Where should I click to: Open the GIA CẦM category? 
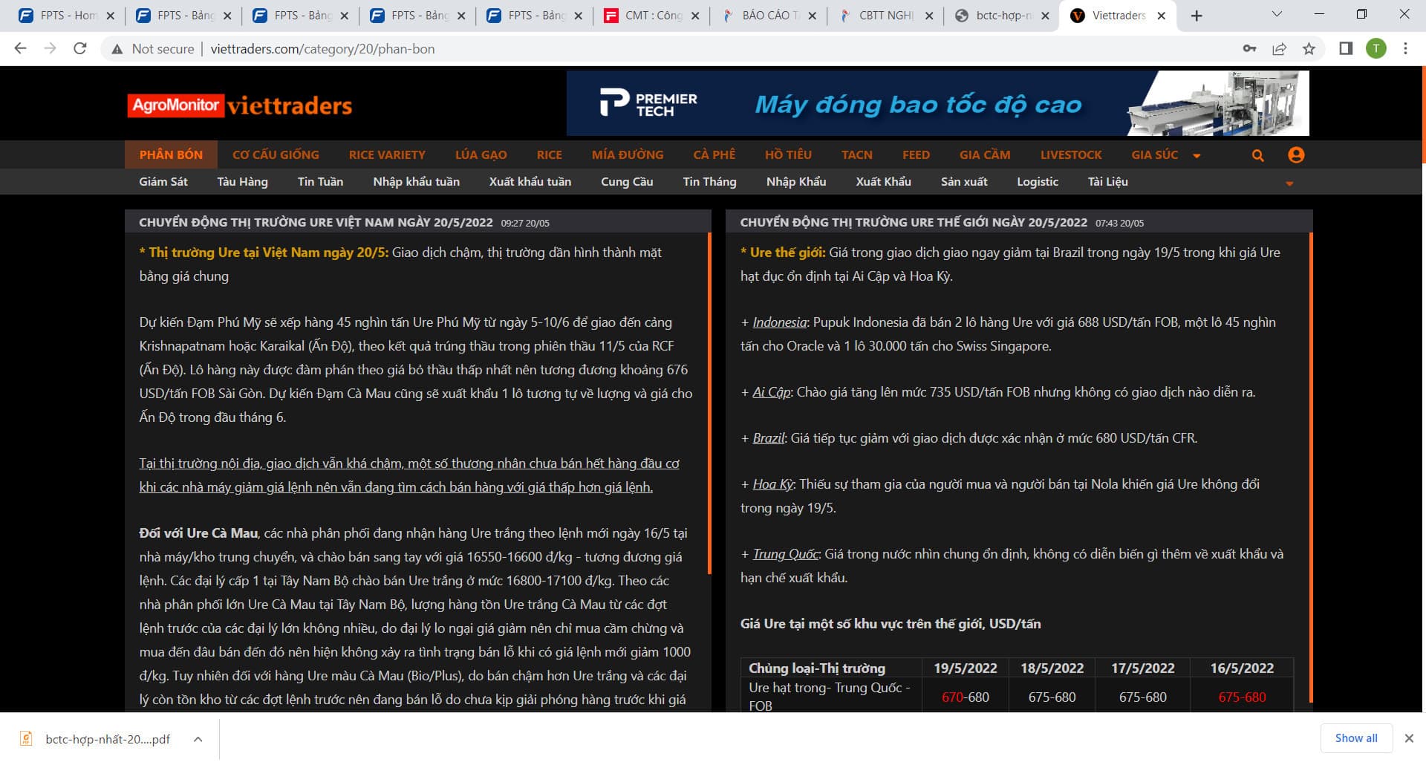(x=985, y=154)
